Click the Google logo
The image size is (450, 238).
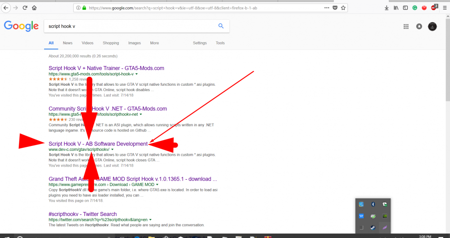[21, 26]
